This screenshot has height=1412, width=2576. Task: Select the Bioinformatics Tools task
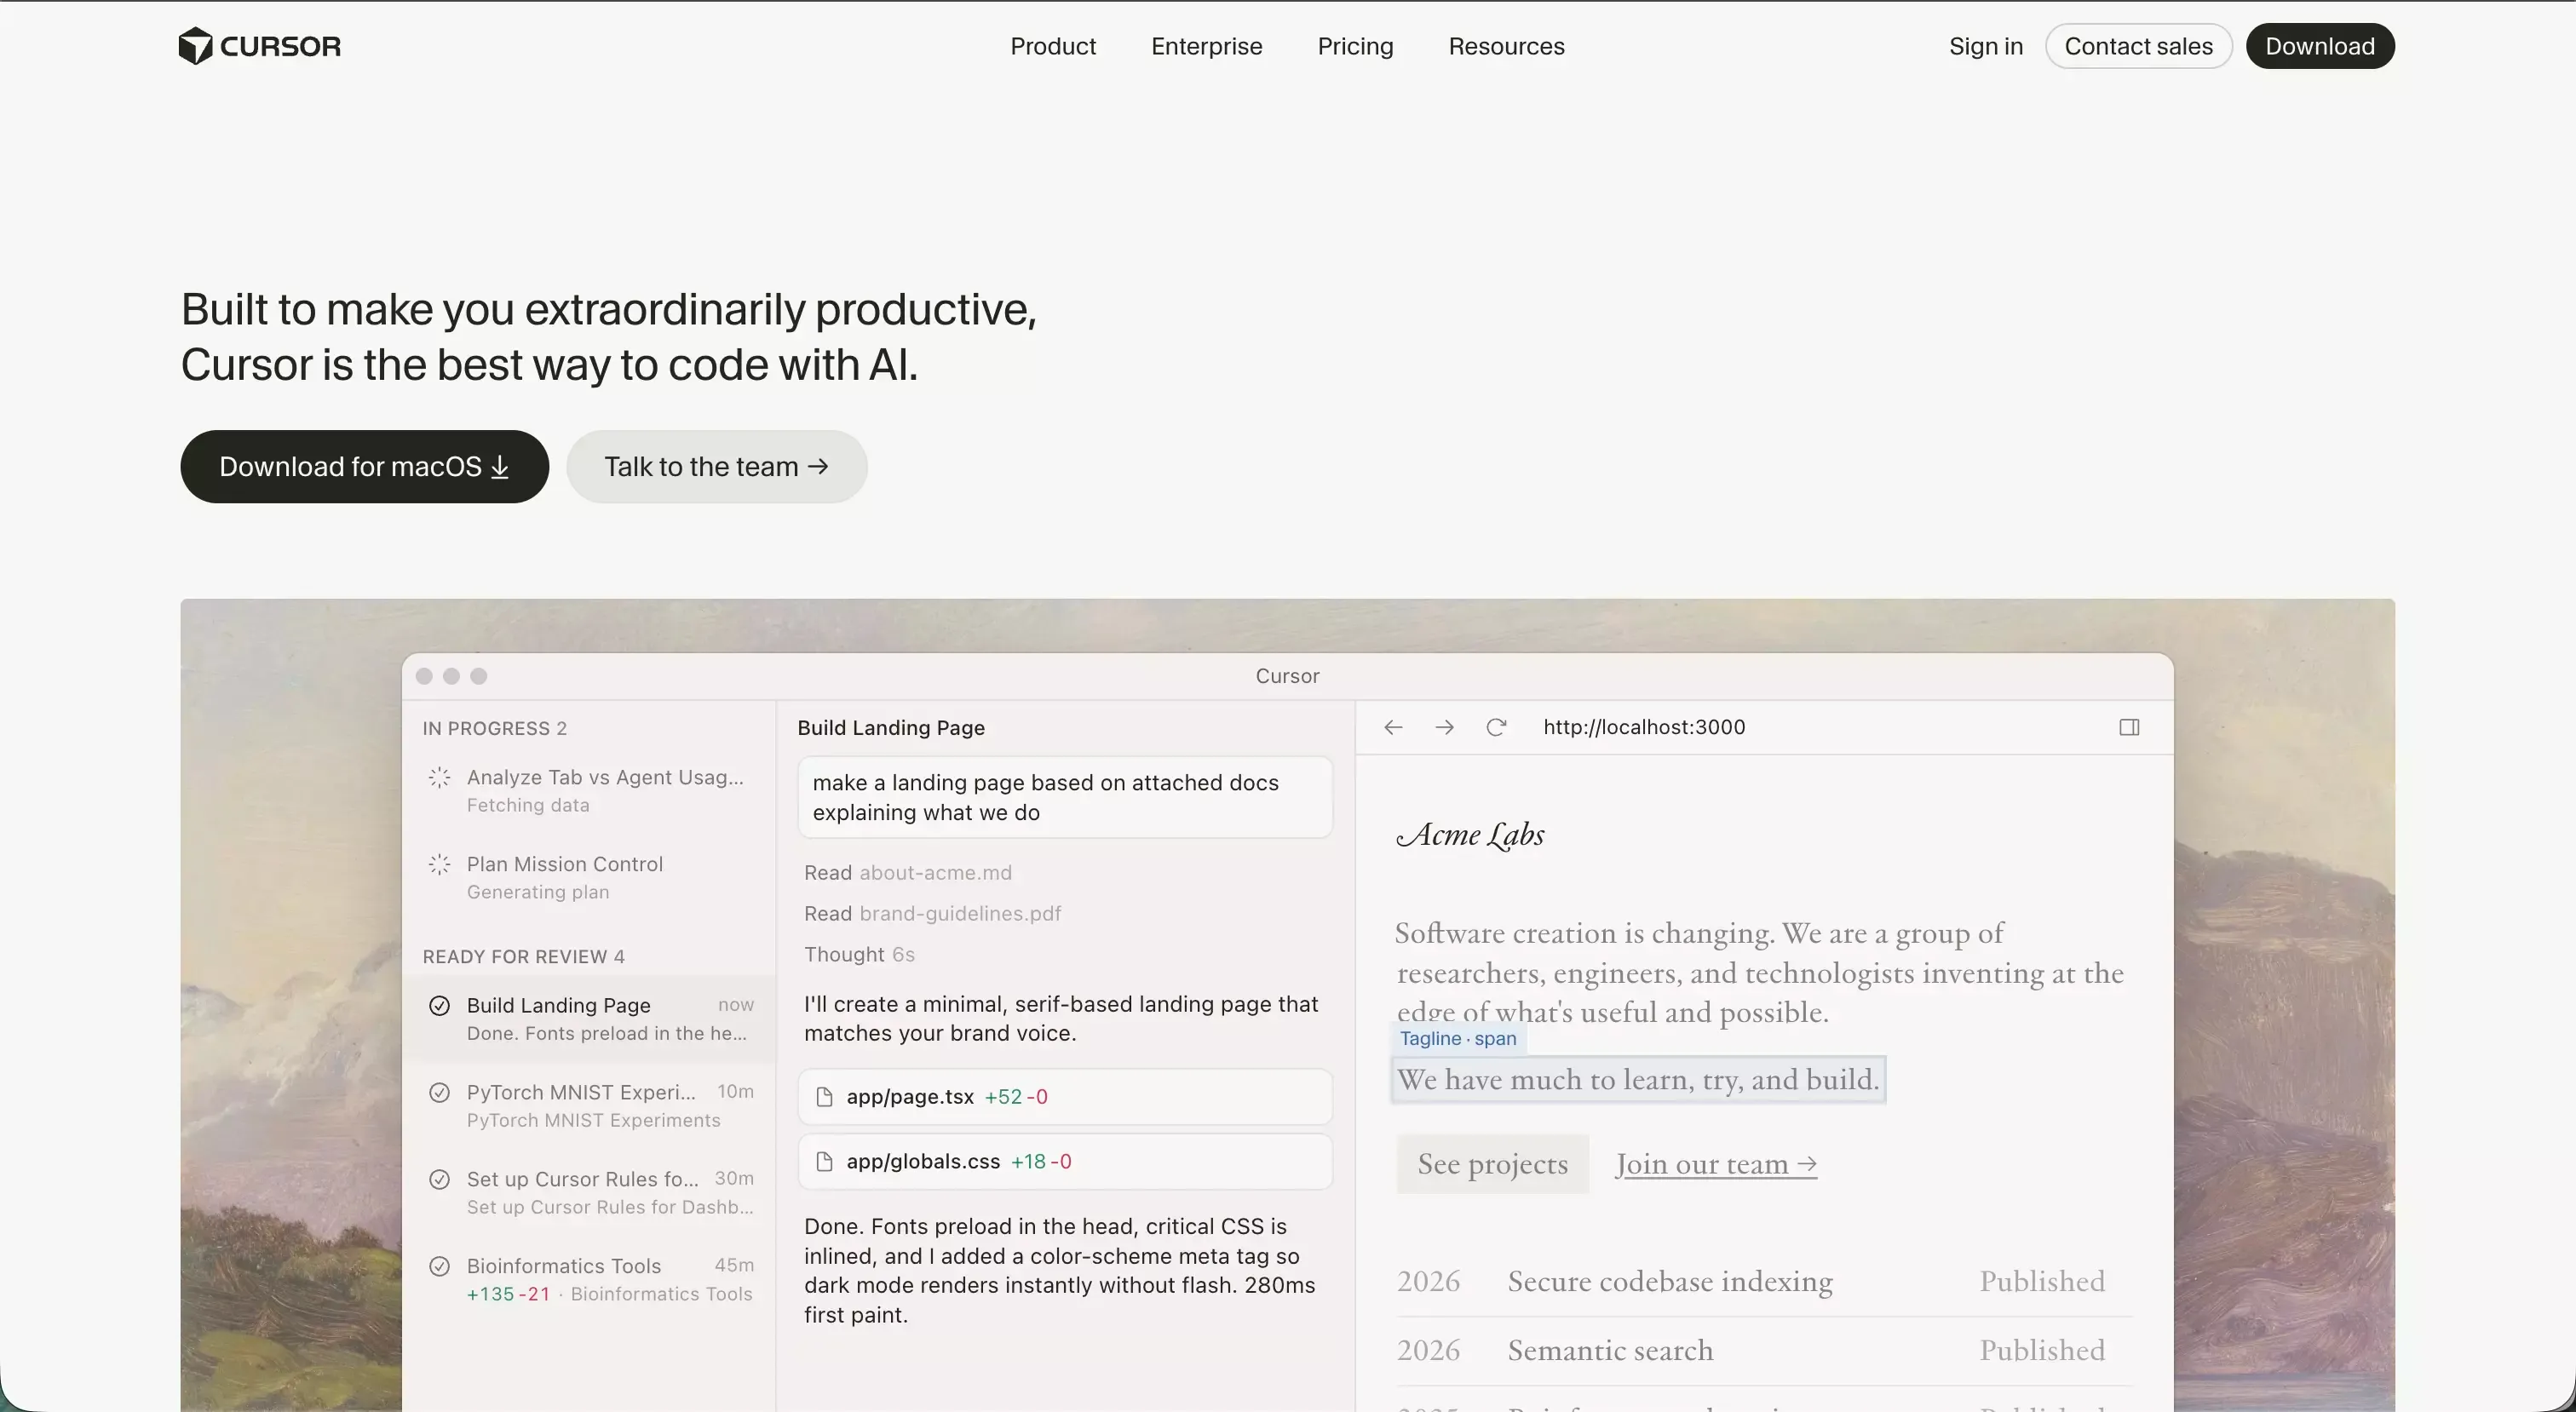(x=588, y=1279)
